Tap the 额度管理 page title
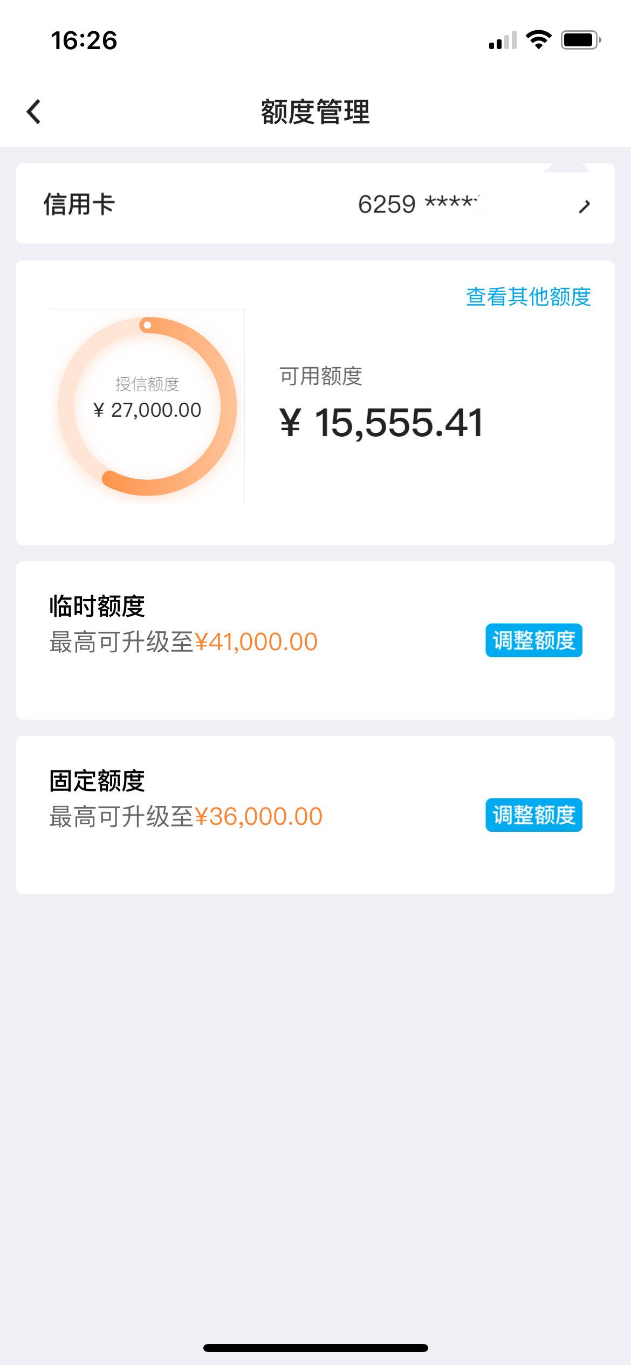The height and width of the screenshot is (1365, 631). (x=315, y=112)
